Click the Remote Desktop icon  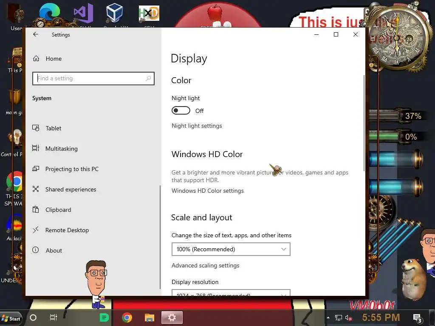(x=36, y=230)
